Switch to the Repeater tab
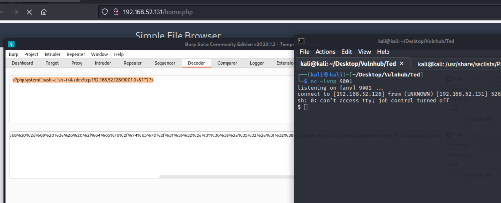 tap(133, 63)
